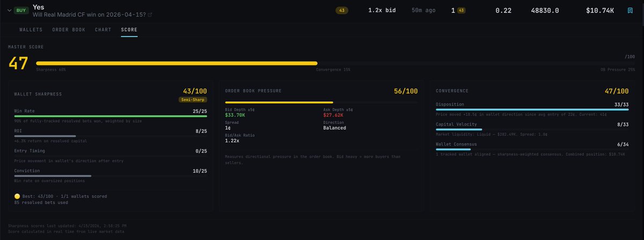Click the 'Yes' outcome title

[38, 7]
